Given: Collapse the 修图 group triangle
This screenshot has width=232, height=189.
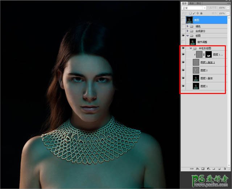Looking at the screenshot, I should tap(188, 36).
